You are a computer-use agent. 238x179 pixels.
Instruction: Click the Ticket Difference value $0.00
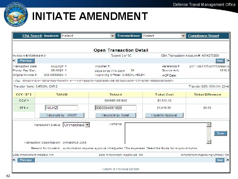tap(207, 108)
